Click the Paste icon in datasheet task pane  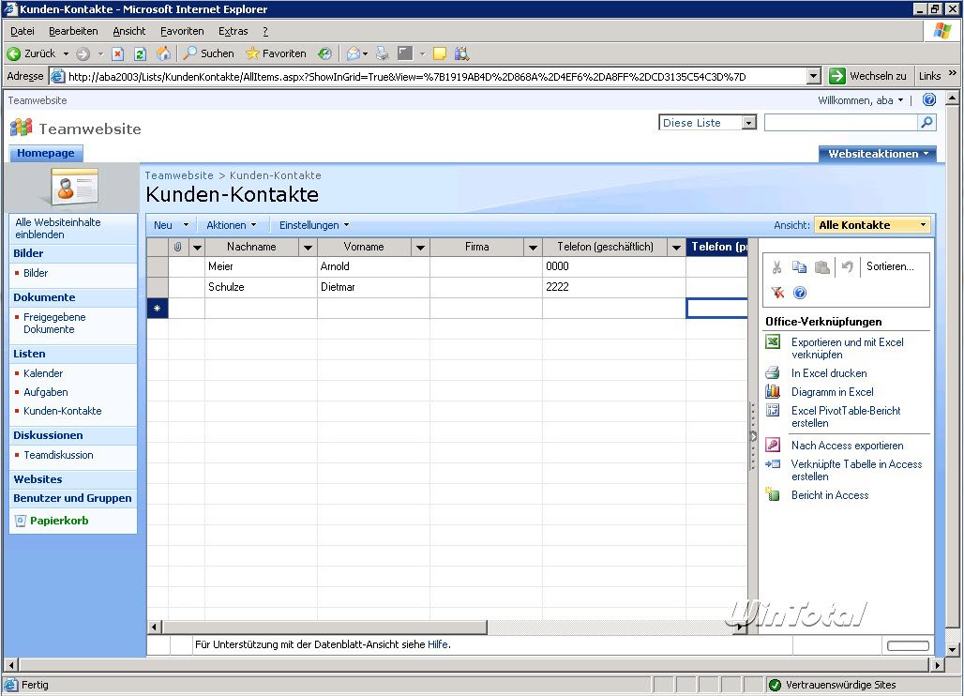tap(822, 266)
